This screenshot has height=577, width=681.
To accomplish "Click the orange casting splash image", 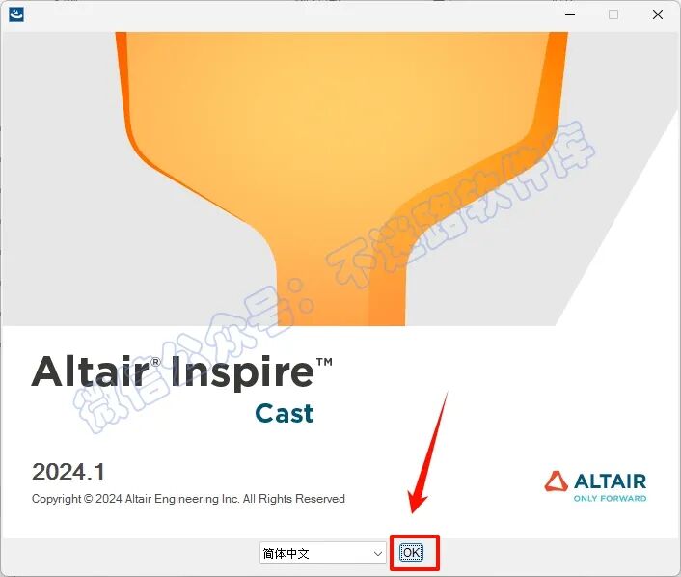I will pyautogui.click(x=341, y=179).
